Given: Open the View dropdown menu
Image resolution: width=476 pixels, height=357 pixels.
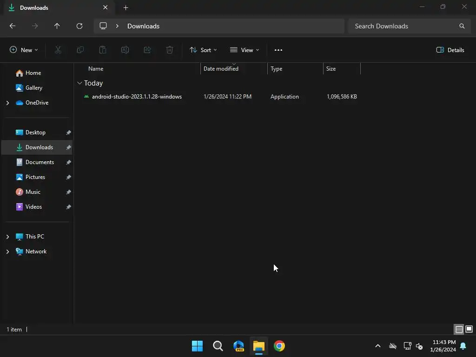Looking at the screenshot, I should click(245, 50).
